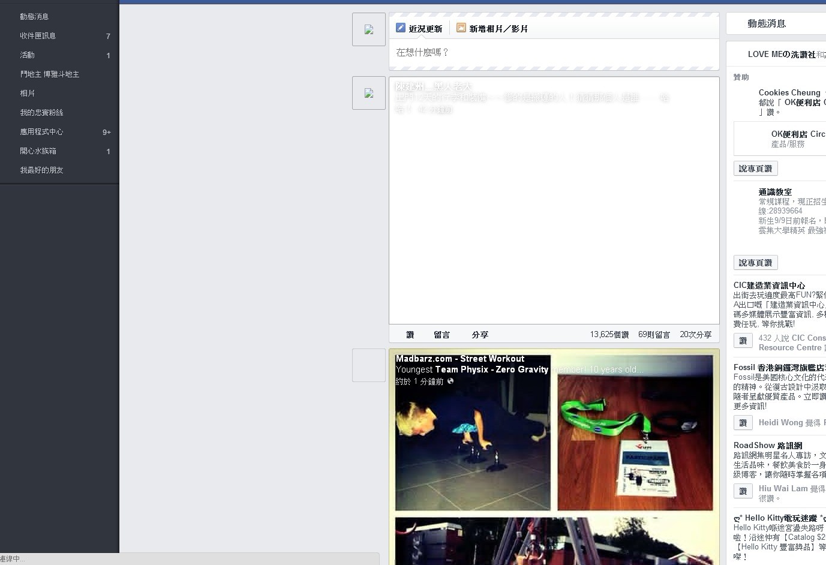The height and width of the screenshot is (565, 826).
Task: Click the status update pencil icon
Action: [401, 28]
